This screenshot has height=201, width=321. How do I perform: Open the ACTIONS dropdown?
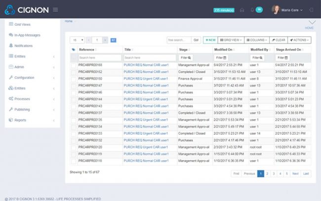click(x=300, y=40)
